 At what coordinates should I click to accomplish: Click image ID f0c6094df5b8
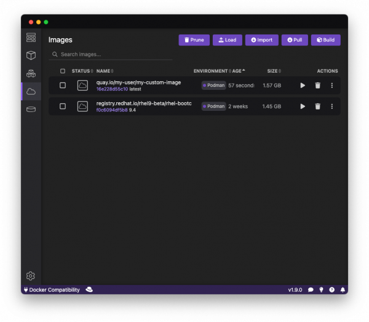click(112, 110)
